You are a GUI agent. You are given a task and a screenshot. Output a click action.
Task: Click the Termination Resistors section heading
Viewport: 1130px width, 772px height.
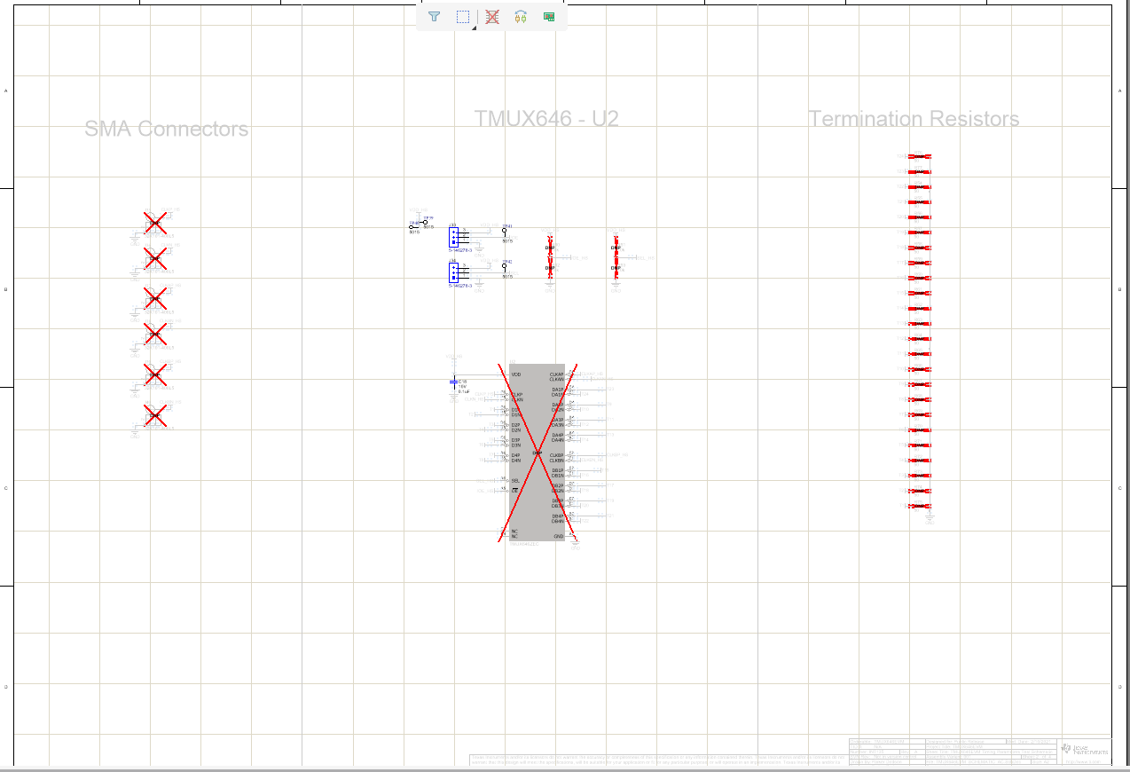click(914, 118)
